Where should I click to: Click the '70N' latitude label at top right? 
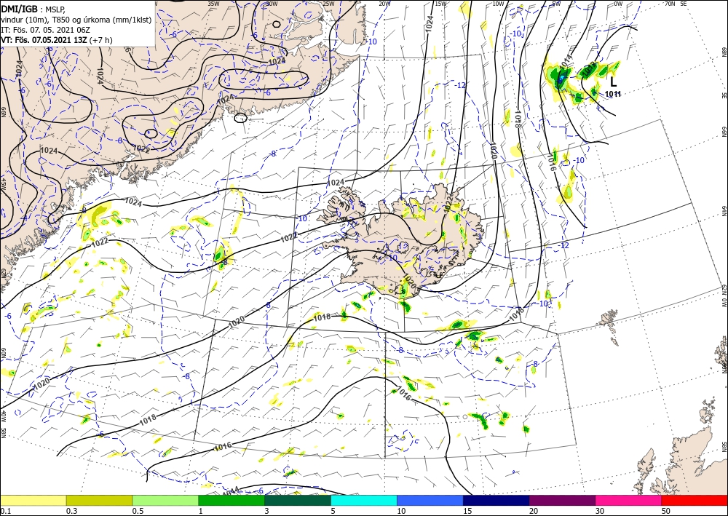(x=670, y=4)
